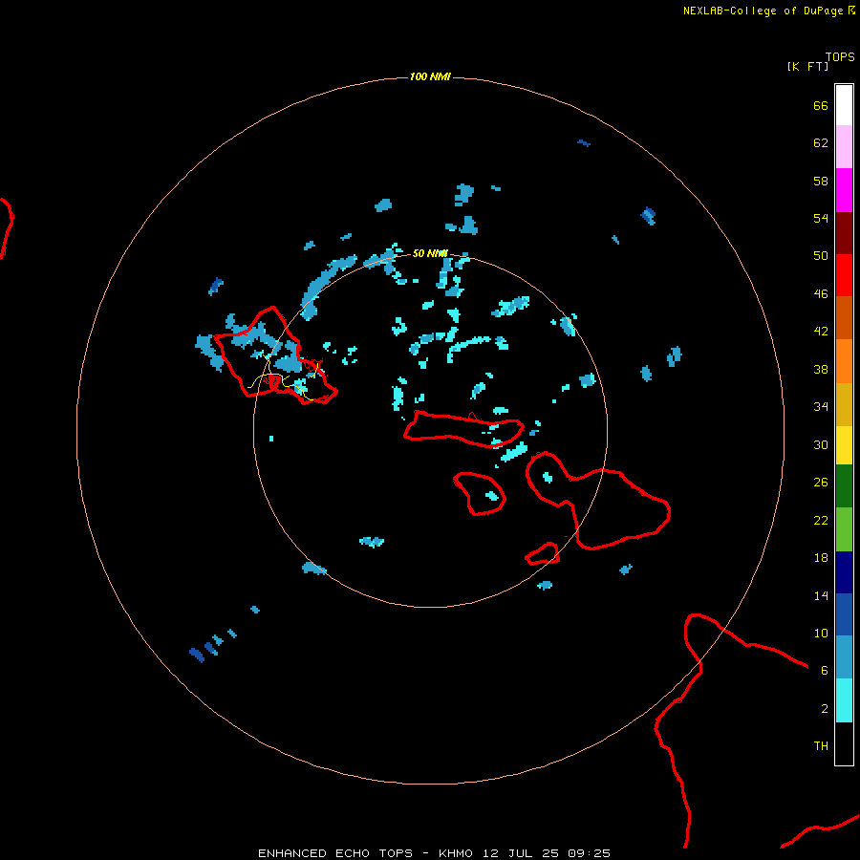Click the TH legend label

pos(821,745)
